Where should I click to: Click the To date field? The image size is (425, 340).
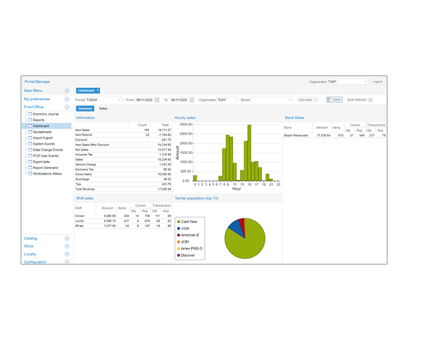pos(180,100)
